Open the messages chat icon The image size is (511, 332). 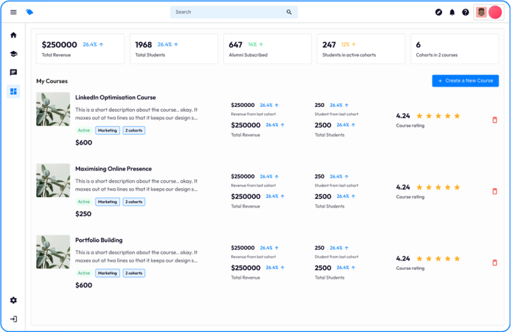click(x=13, y=73)
